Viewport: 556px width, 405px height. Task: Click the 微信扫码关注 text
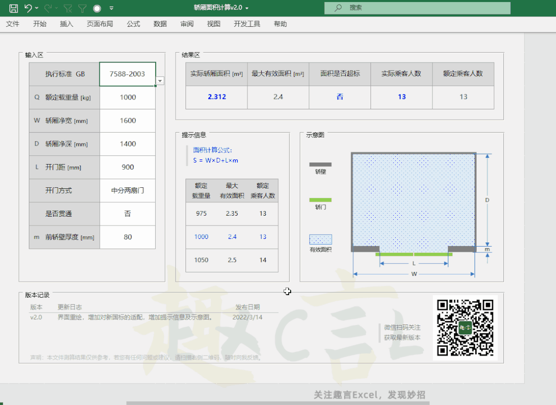[402, 327]
